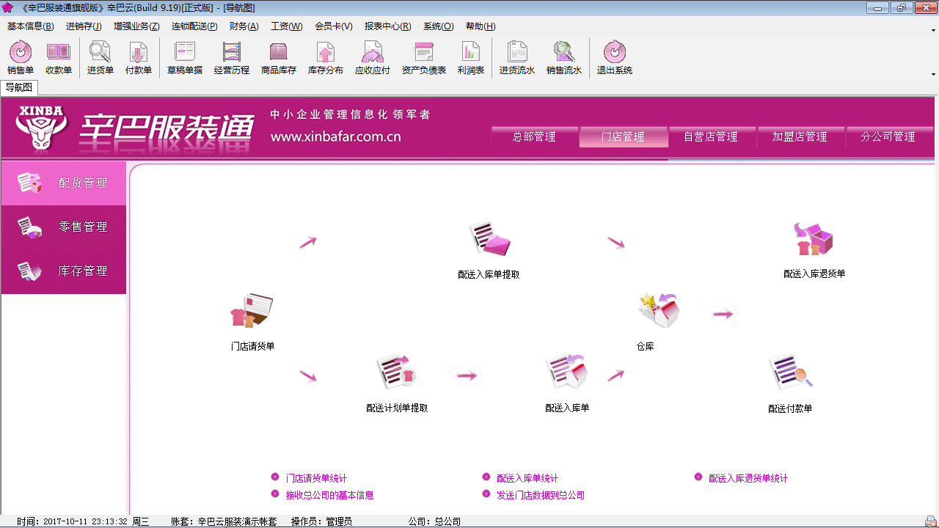Open the 工资(W) menu

click(x=287, y=26)
